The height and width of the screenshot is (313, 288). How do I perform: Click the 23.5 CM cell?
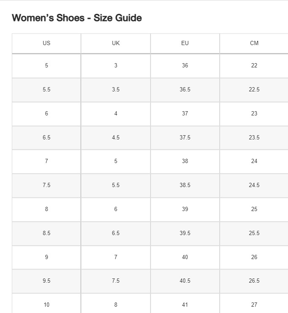(254, 138)
